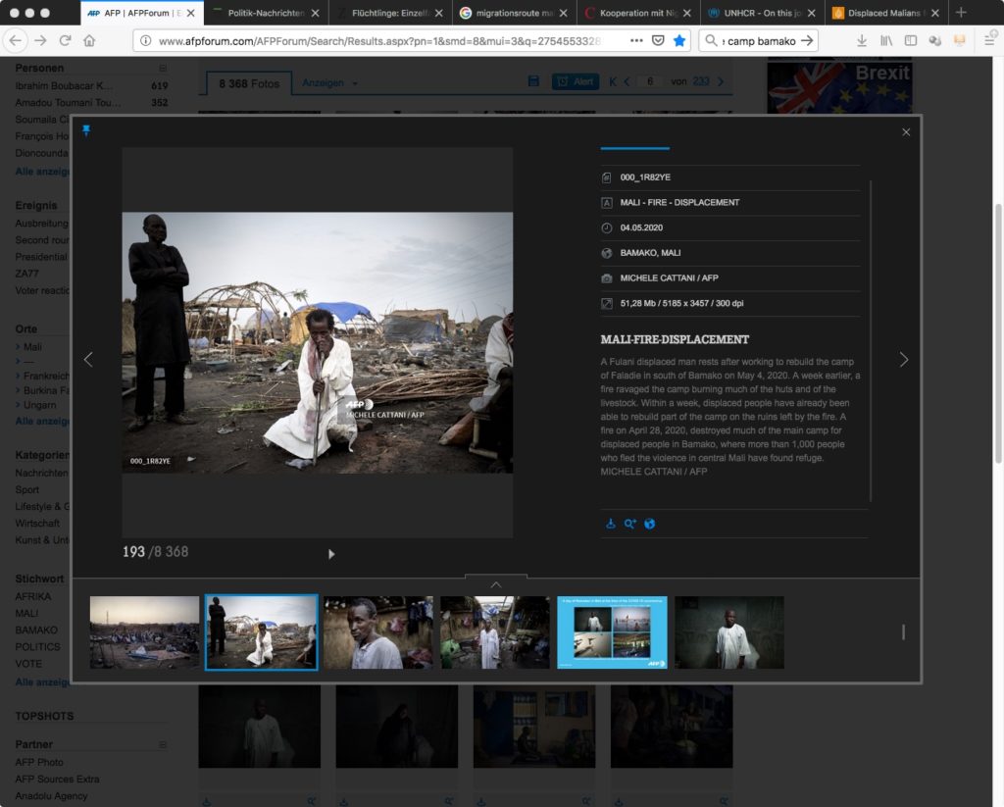The width and height of the screenshot is (1004, 807).
Task: Click the thumbnail strip scrollbar handle
Action: pyautogui.click(x=903, y=632)
